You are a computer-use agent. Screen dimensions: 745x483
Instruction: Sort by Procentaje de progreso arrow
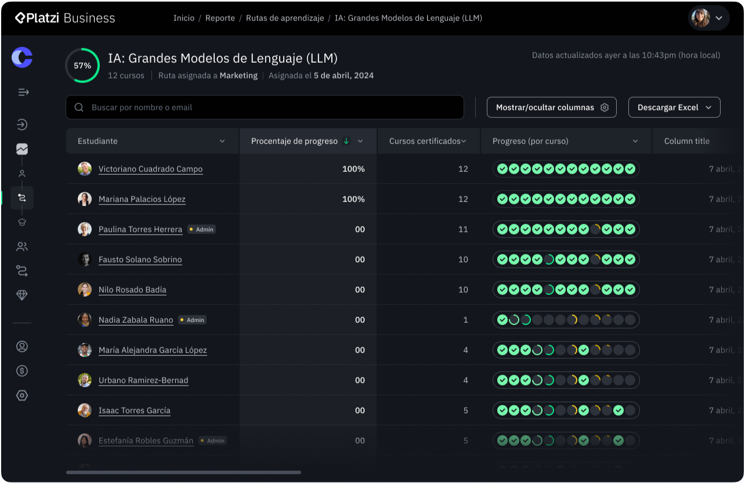coord(346,141)
